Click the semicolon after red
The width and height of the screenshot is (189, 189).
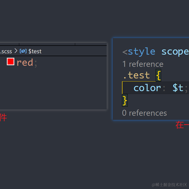pyautogui.click(x=36, y=64)
